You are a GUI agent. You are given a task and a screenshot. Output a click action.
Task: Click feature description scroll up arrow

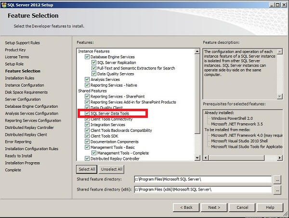pyautogui.click(x=280, y=51)
